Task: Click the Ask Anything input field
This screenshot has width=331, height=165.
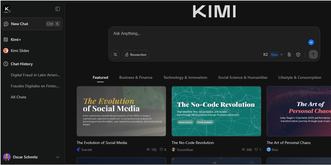Action: pyautogui.click(x=193, y=33)
